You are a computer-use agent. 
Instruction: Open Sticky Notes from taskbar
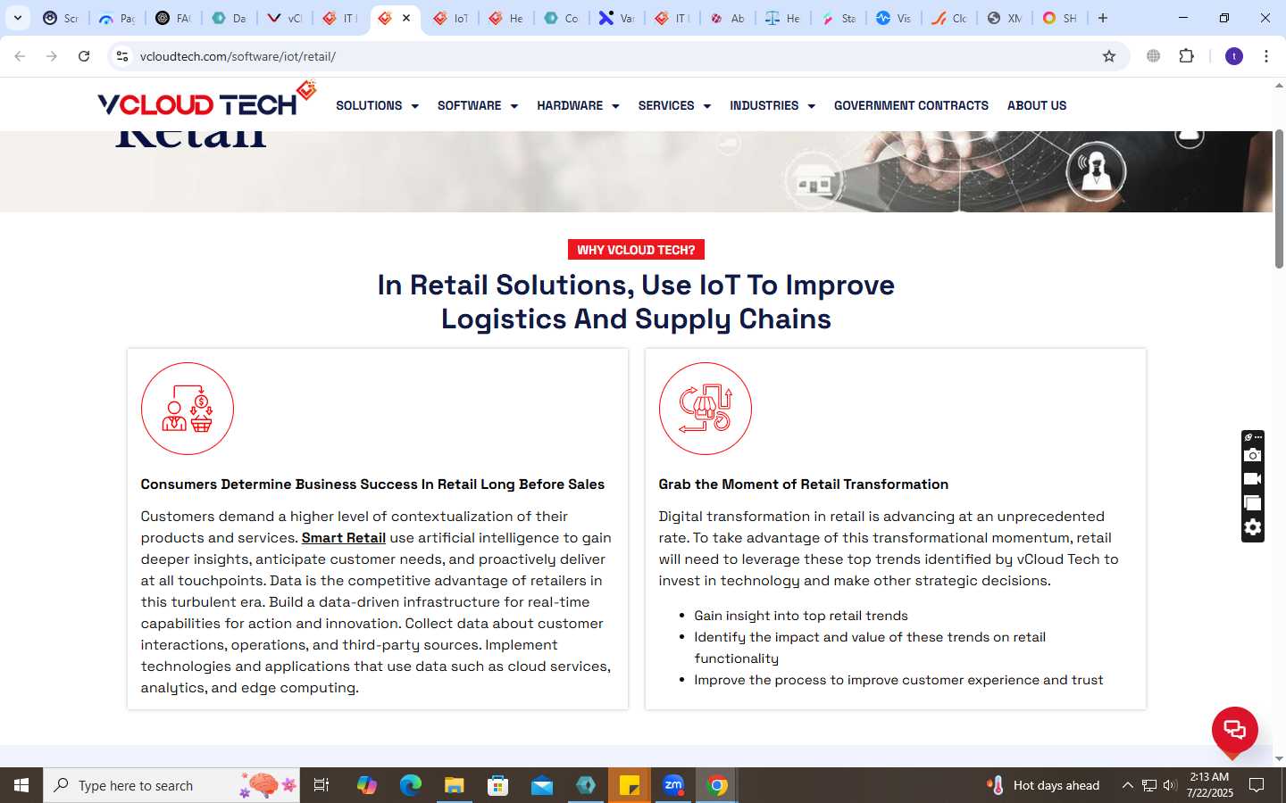(x=630, y=785)
